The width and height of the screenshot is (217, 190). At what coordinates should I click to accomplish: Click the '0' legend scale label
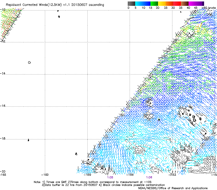(128, 8)
